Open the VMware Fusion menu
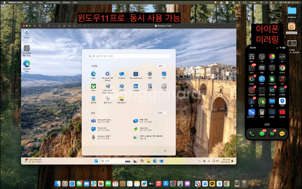 (x=16, y=3)
